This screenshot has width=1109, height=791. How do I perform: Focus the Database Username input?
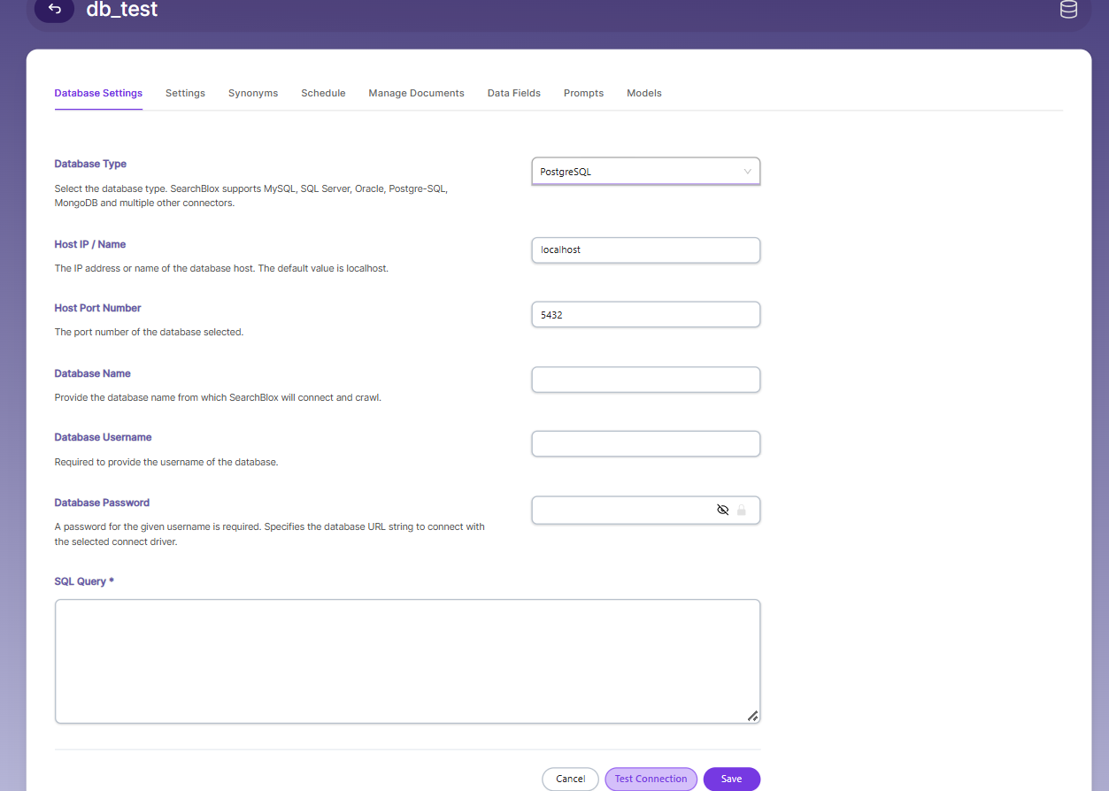point(645,443)
